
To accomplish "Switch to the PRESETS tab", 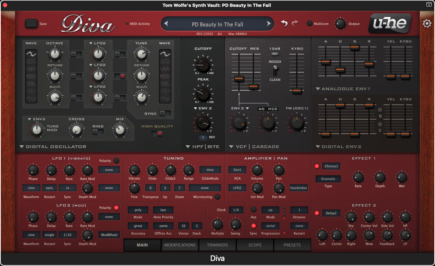I will pyautogui.click(x=292, y=245).
